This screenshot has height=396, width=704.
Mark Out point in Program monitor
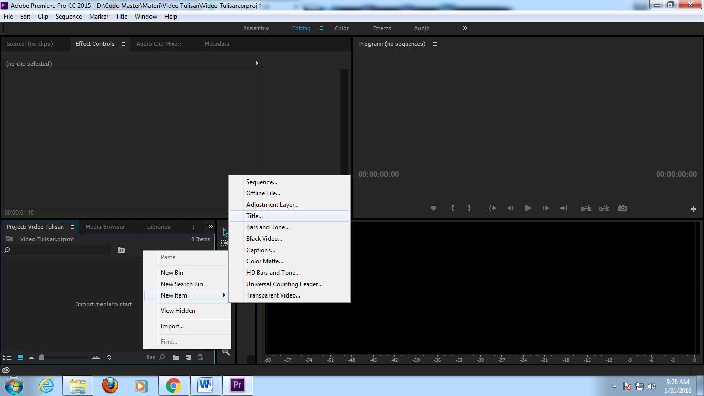(x=469, y=208)
